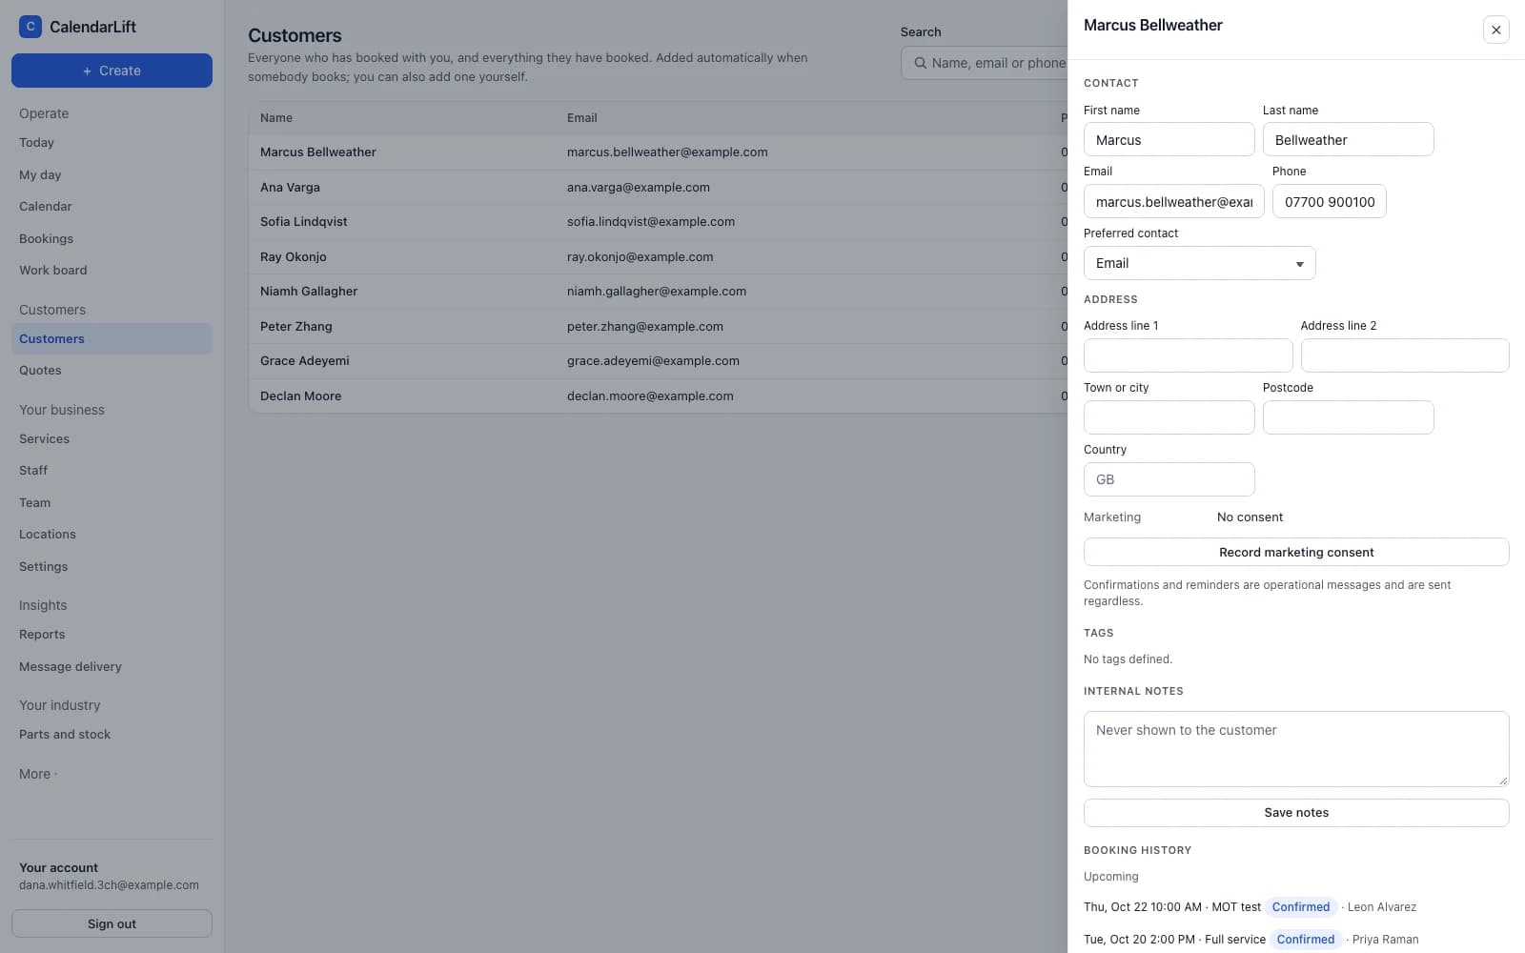Click Address line 2 field
This screenshot has height=953, width=1525.
click(1404, 355)
